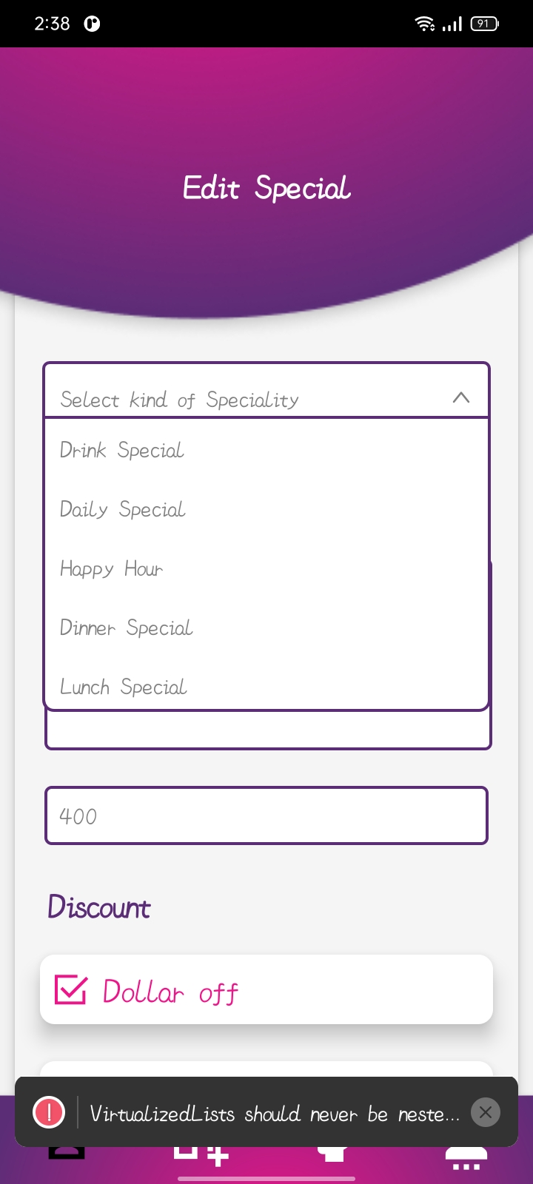Tap the Wi-Fi icon in status bar

point(425,24)
